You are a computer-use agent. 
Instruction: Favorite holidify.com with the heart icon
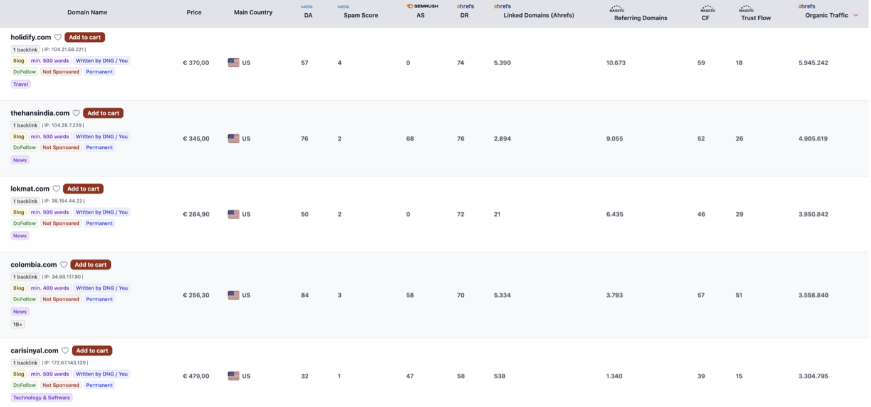pos(58,38)
